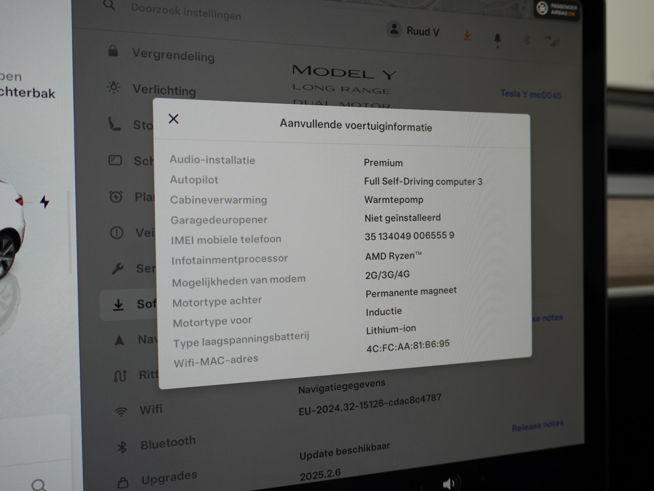This screenshot has height=491, width=654.
Task: Tap the service wrench icon
Action: click(118, 269)
